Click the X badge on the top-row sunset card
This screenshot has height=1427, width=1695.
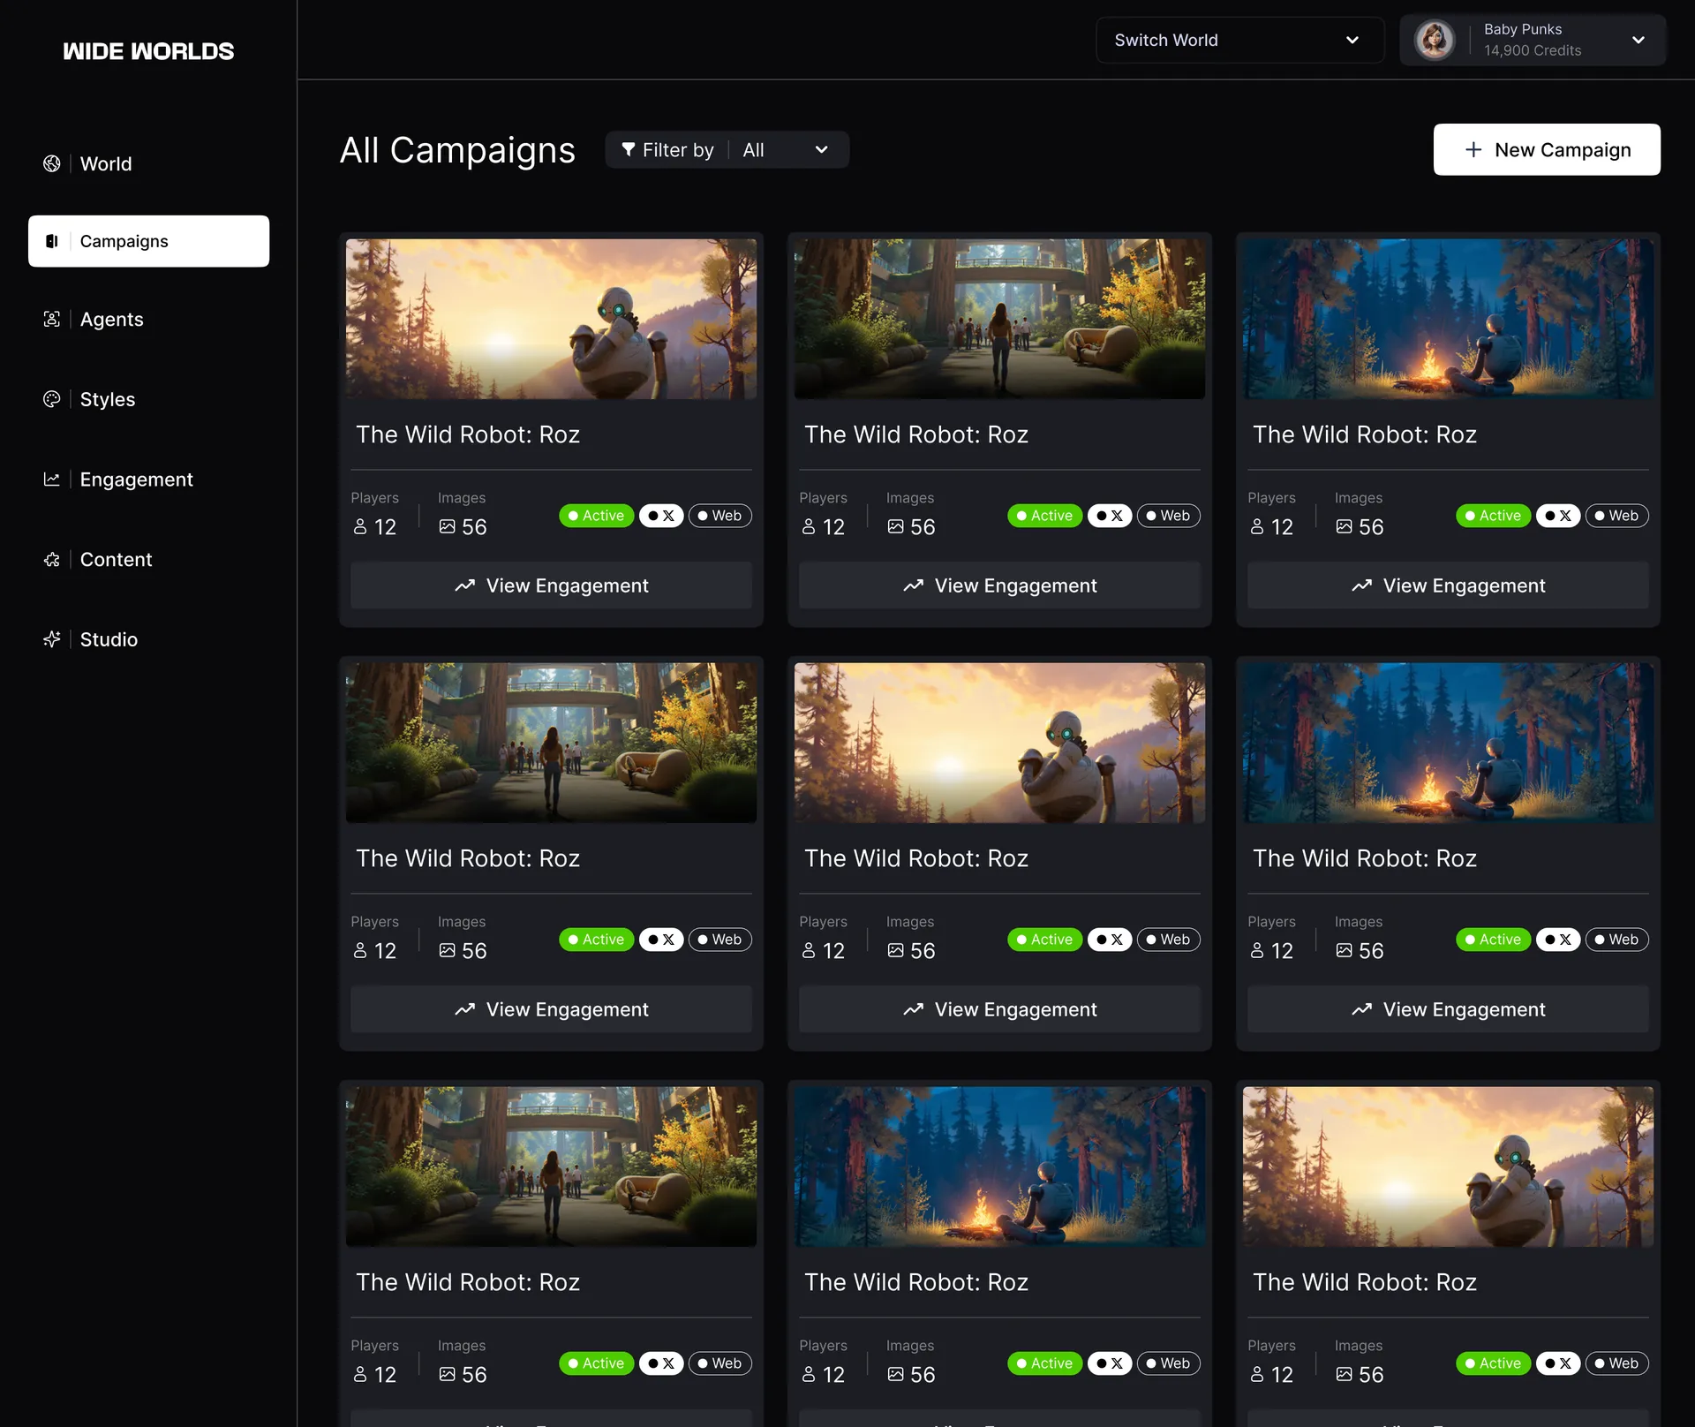click(661, 516)
